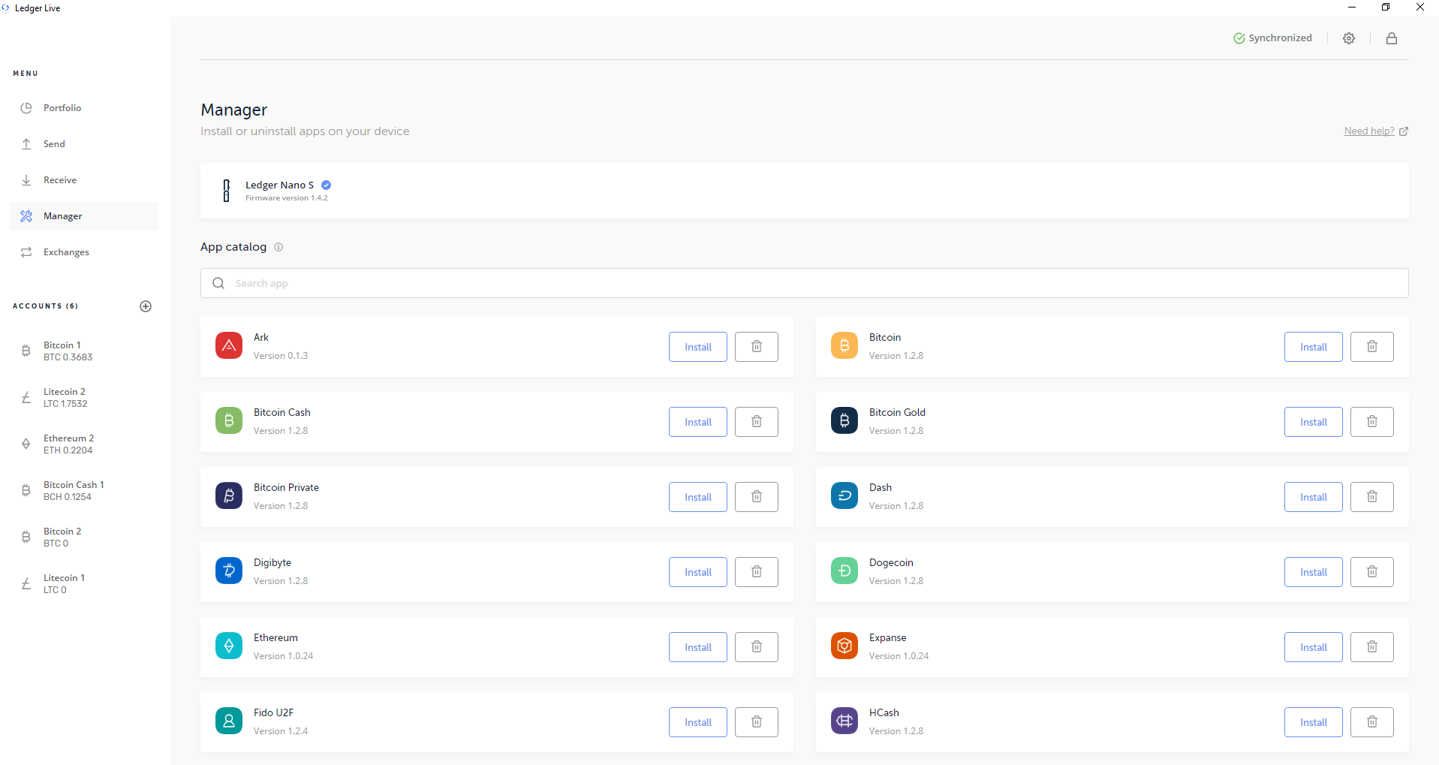
Task: Install the Ark app
Action: (x=698, y=347)
